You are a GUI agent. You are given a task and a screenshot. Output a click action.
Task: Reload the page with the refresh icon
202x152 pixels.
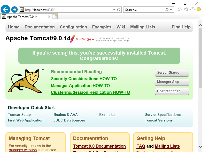pos(119,10)
